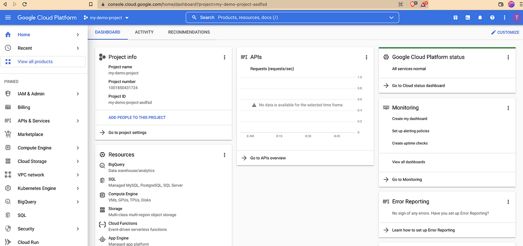The height and width of the screenshot is (246, 523).
Task: Expand the search bar dropdown arrow
Action: 392,18
